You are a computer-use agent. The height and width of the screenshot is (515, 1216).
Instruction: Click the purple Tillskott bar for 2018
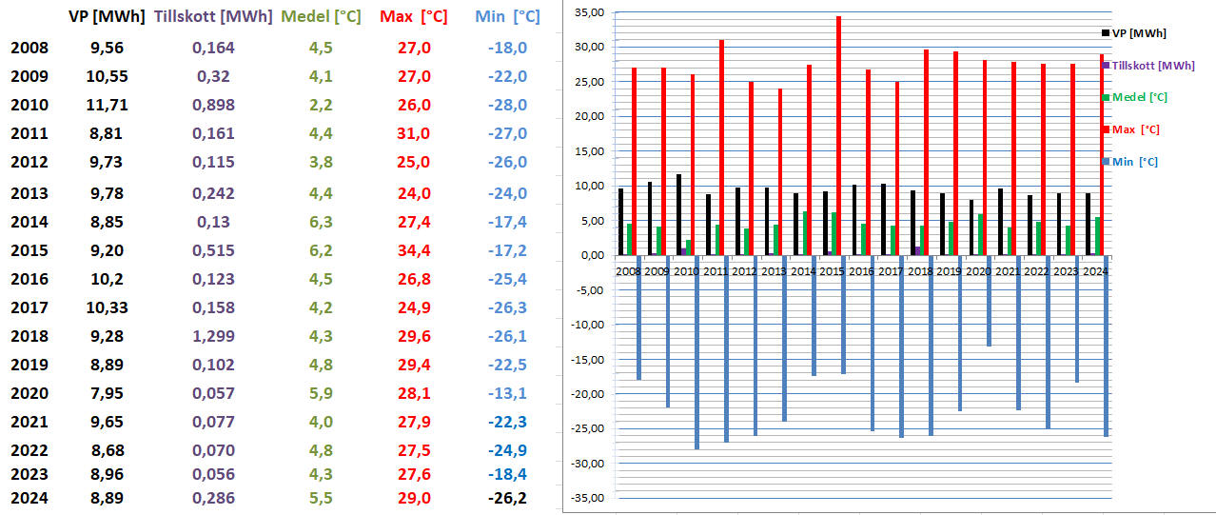click(x=917, y=251)
